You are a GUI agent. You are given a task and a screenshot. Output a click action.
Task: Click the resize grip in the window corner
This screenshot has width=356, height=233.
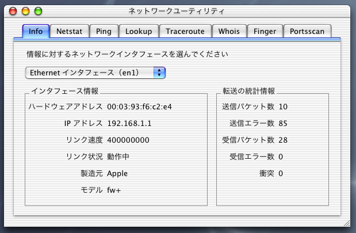tap(346, 223)
